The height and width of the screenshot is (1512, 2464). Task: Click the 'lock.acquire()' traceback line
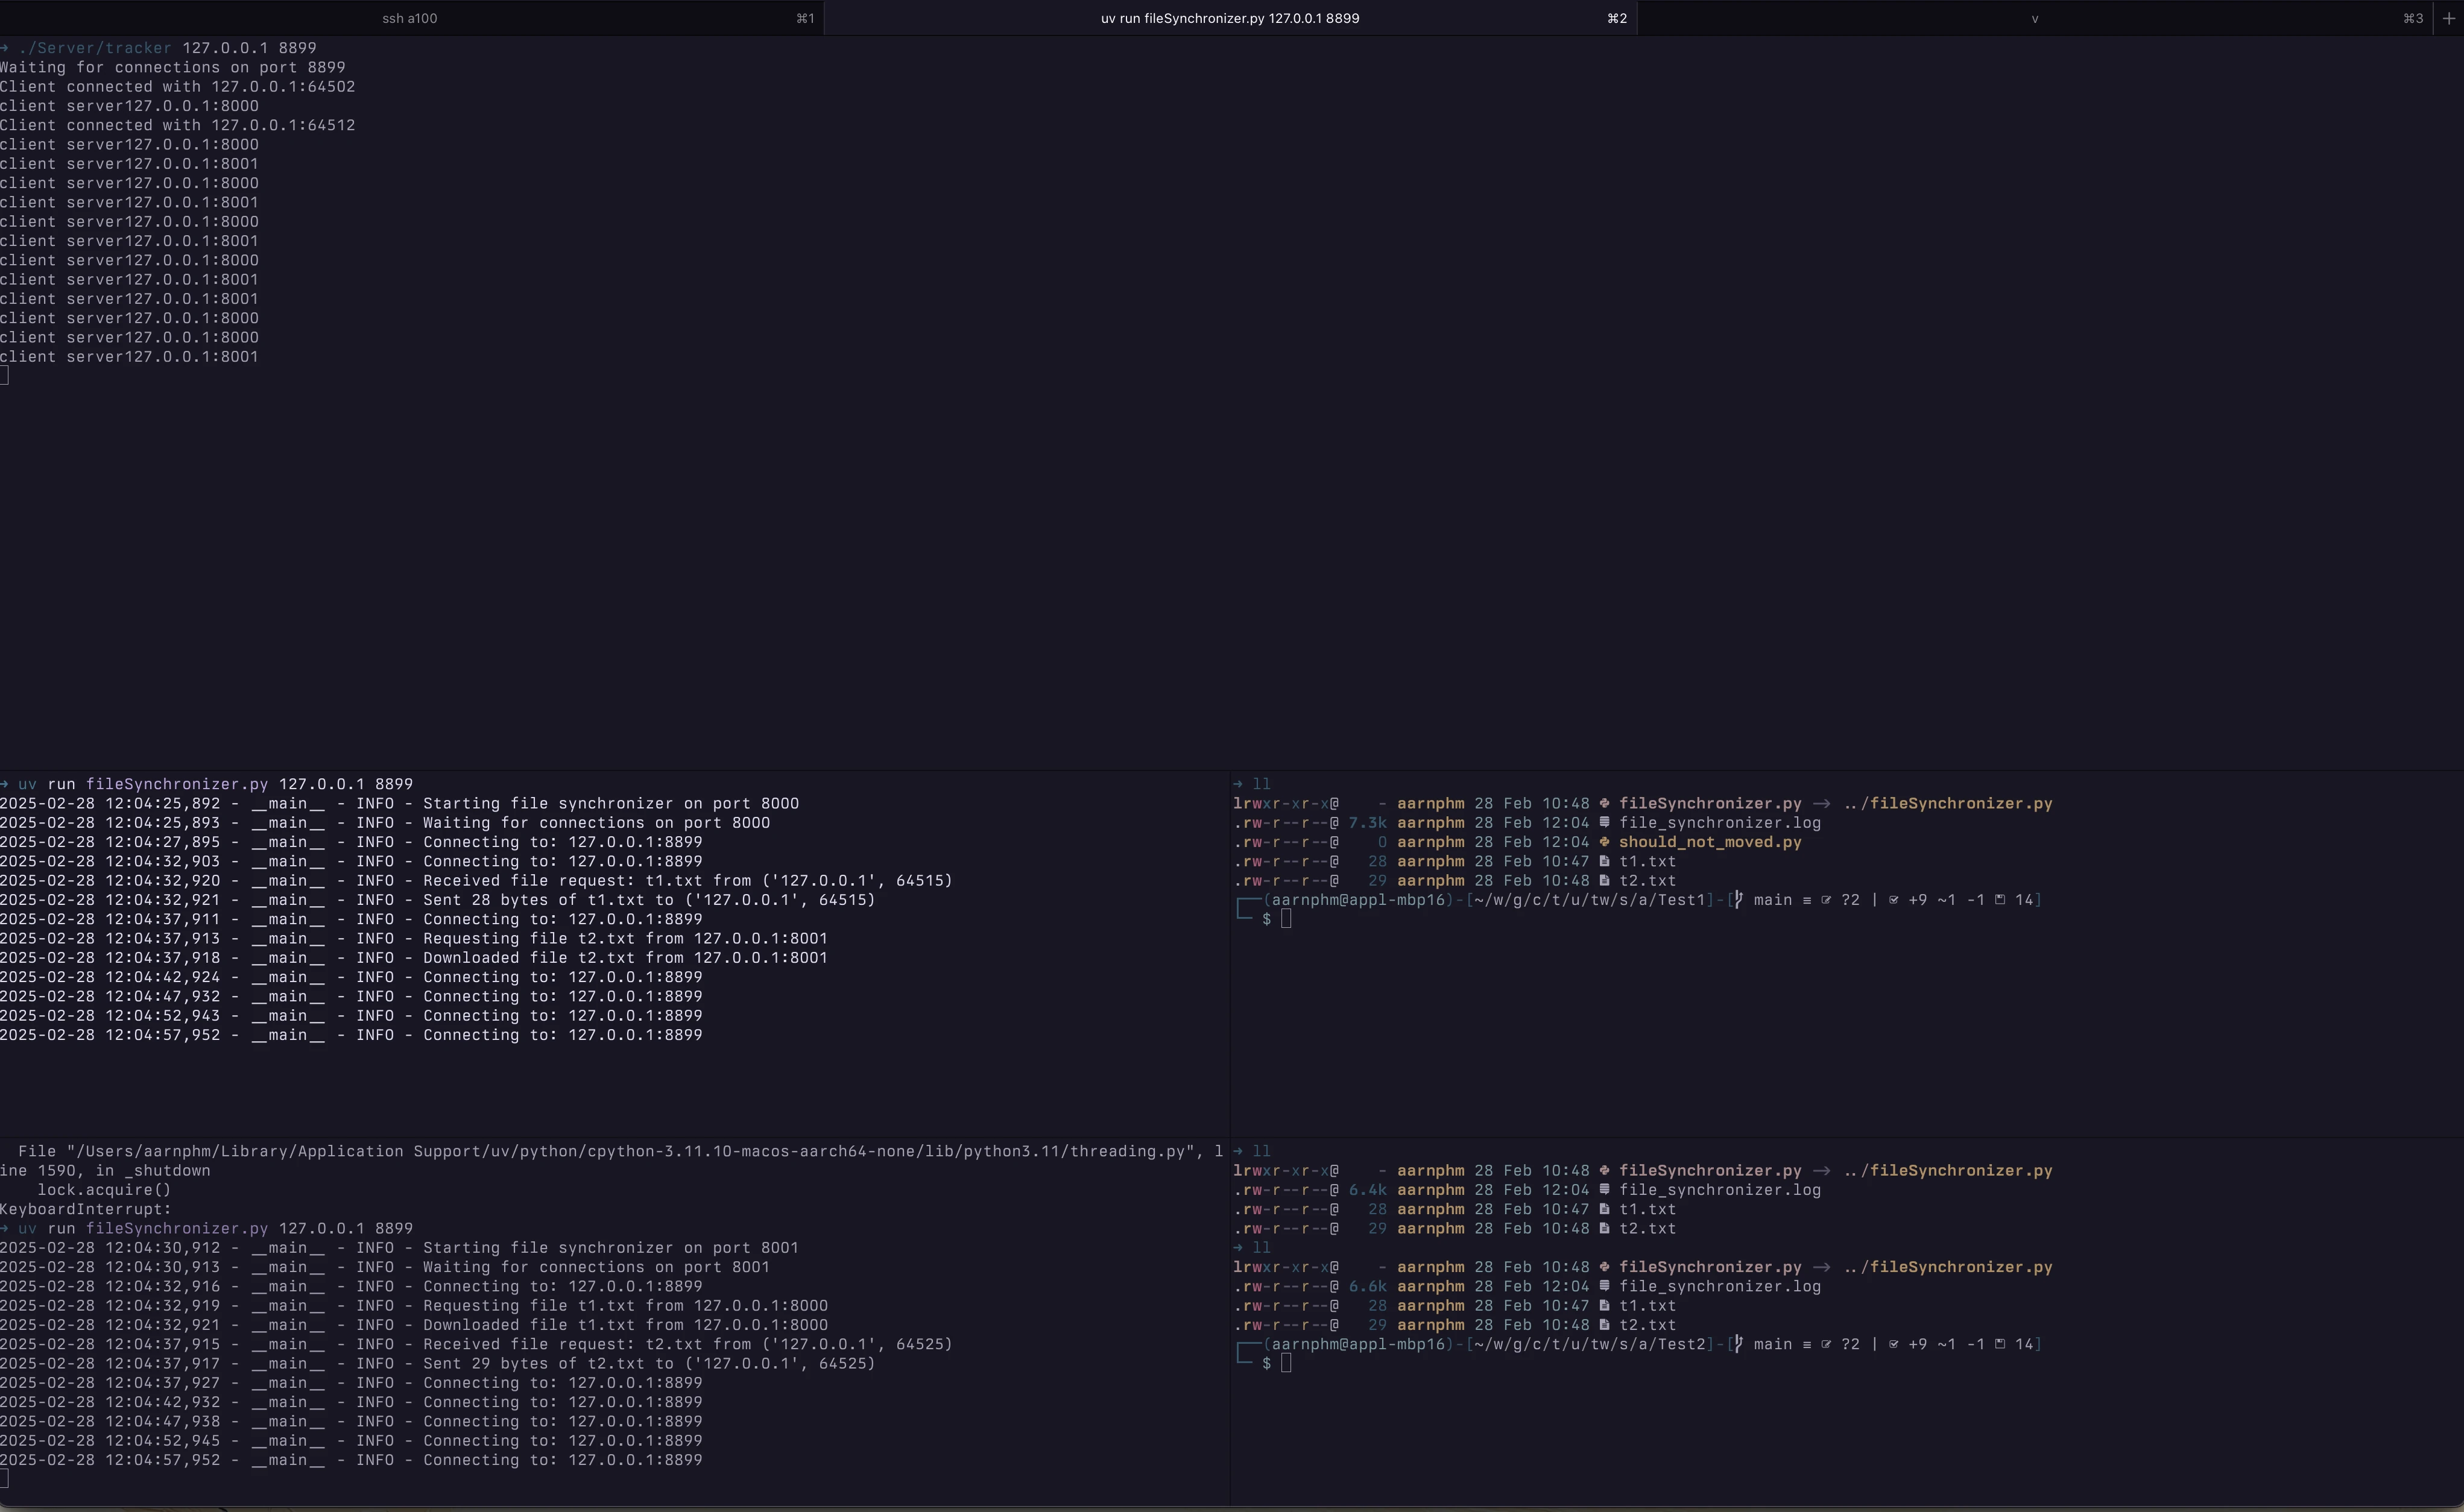click(104, 1190)
